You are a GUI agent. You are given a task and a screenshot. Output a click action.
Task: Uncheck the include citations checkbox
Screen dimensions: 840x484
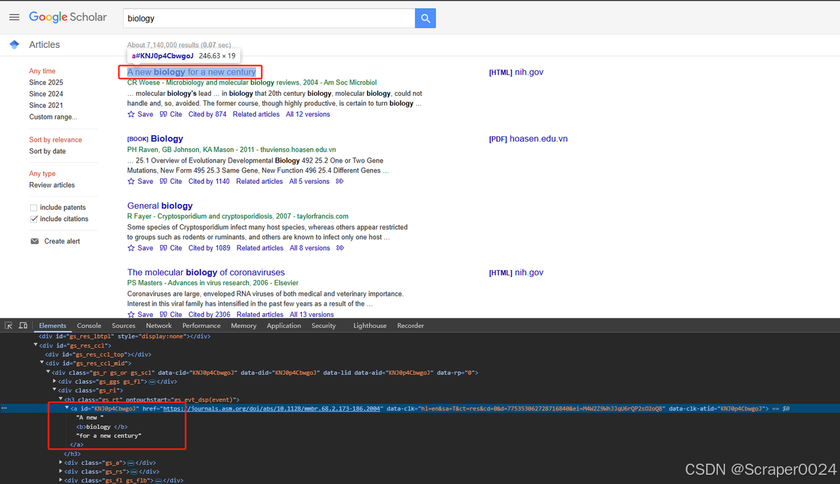(34, 219)
